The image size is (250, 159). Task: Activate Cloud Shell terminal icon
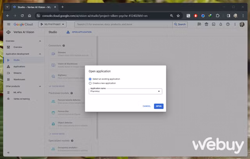(214, 24)
